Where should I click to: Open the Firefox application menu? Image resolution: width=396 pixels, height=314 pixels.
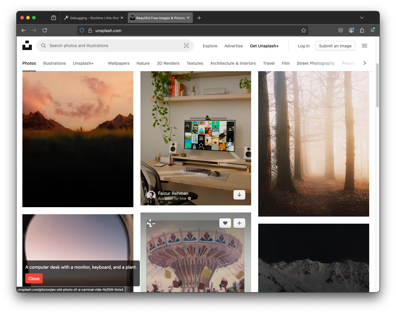(372, 30)
